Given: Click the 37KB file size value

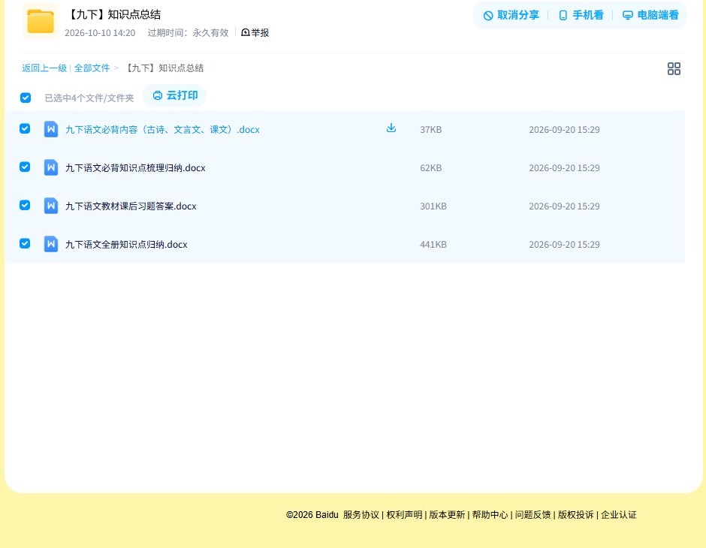Looking at the screenshot, I should (431, 130).
